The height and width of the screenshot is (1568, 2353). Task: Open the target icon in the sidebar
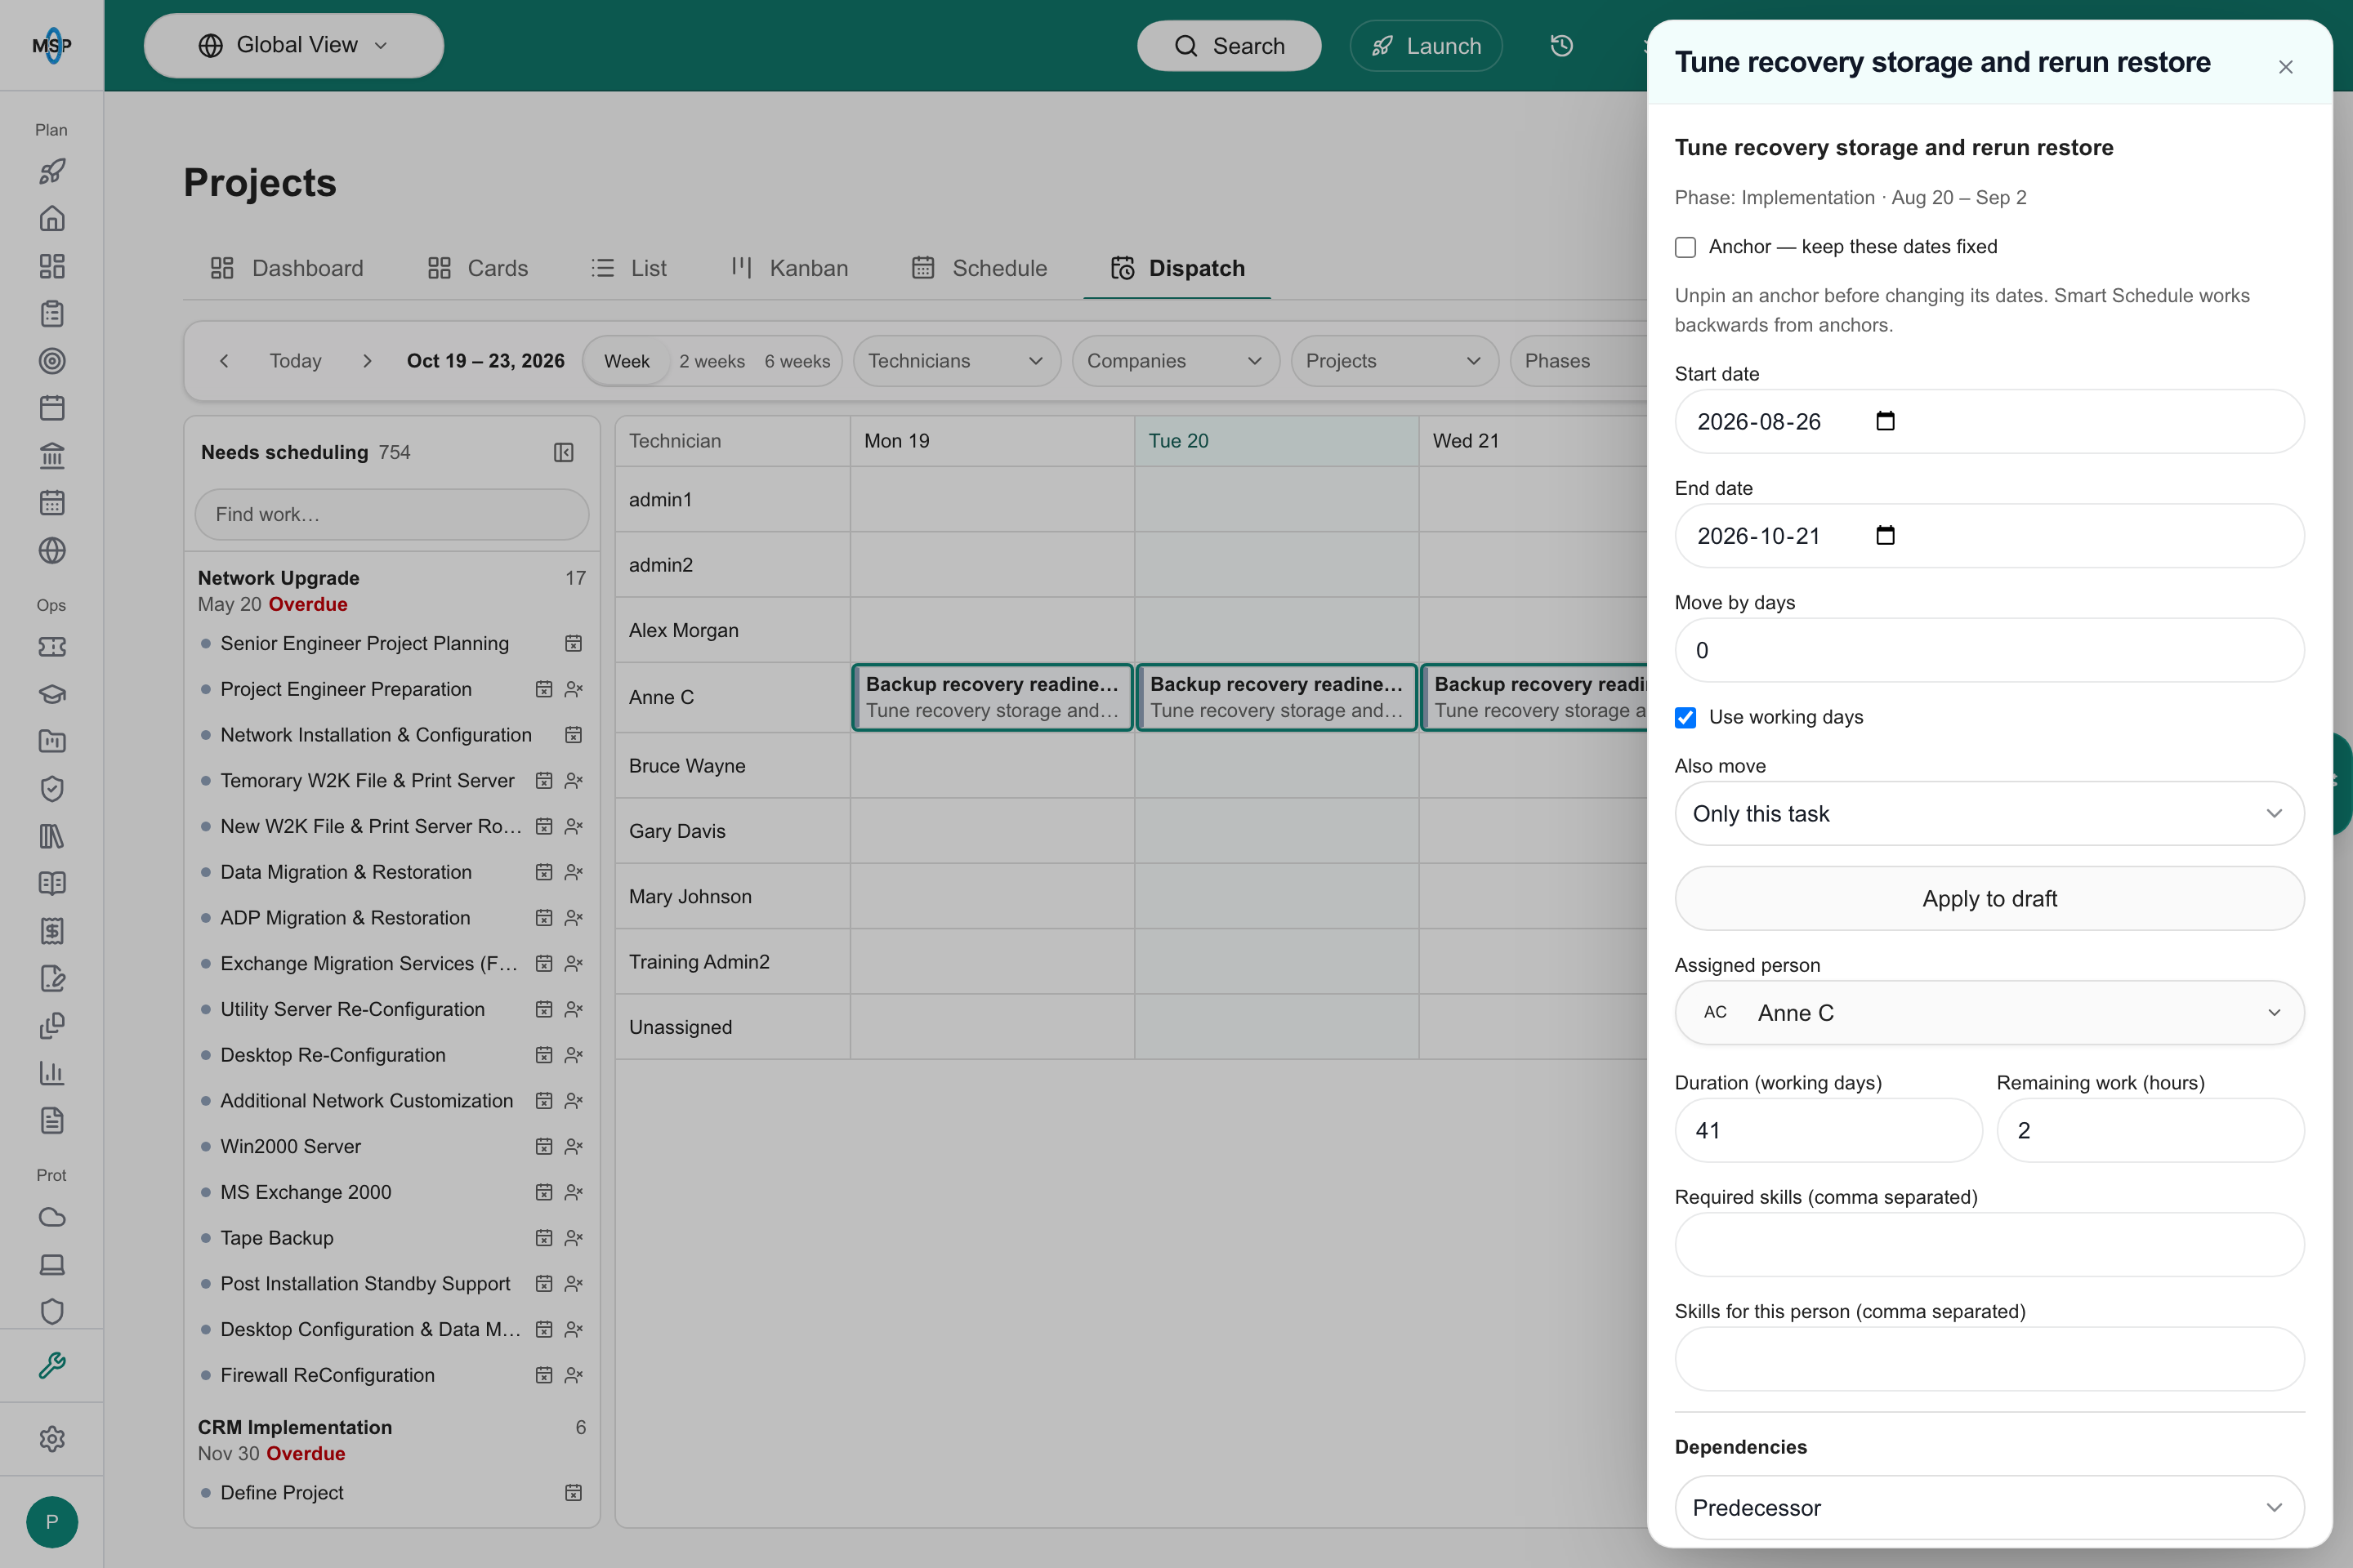coord(52,361)
